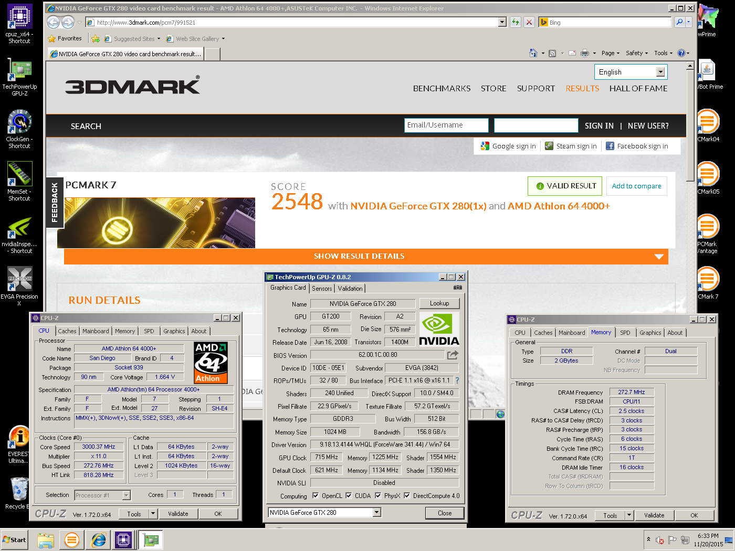Open the IE Safety menu dropdown
The height and width of the screenshot is (551, 735).
637,53
